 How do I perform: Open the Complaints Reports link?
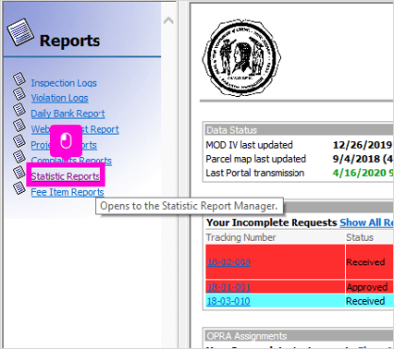pos(71,161)
